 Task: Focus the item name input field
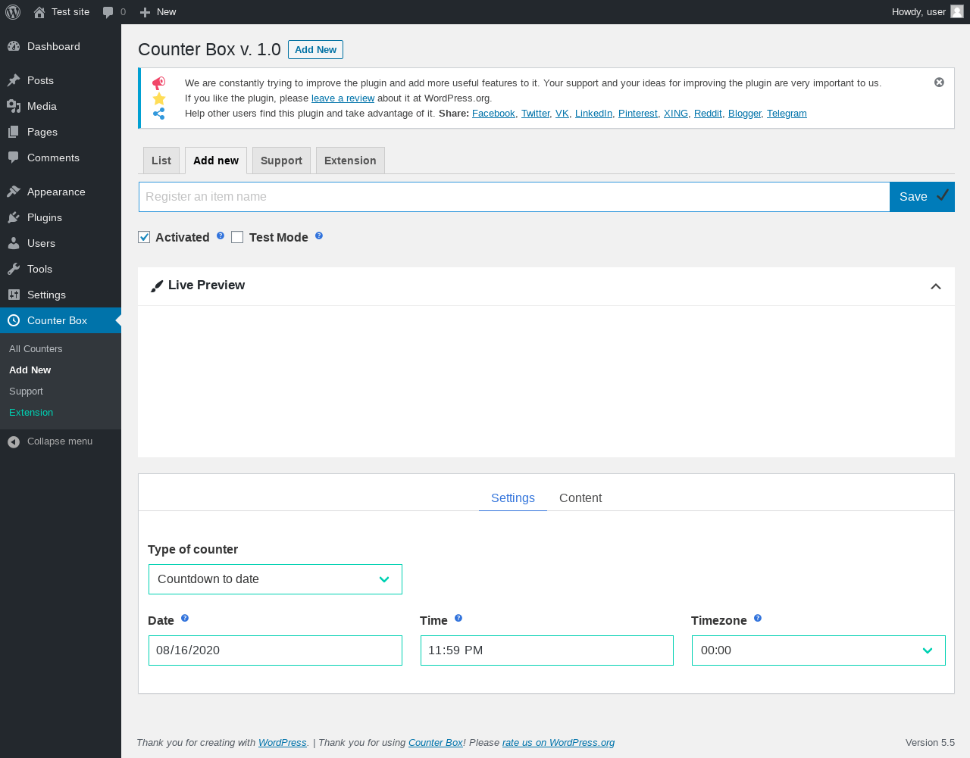[515, 197]
